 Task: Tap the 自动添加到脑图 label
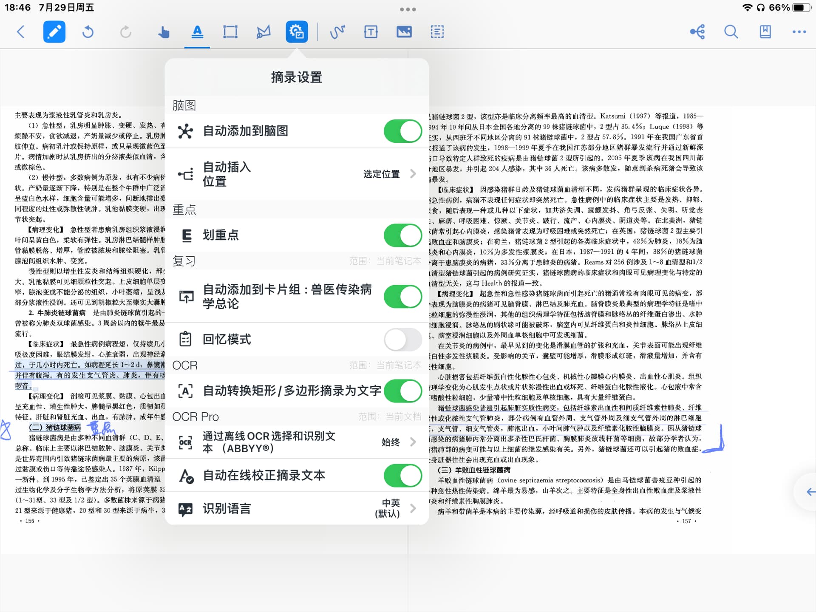pos(245,131)
